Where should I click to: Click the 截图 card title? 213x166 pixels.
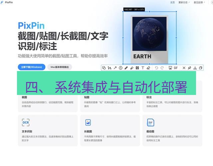(24, 97)
